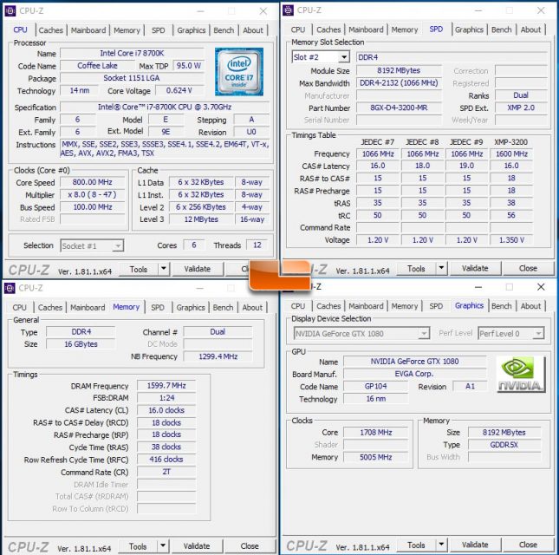Click the Board Manuf. value EVGA Corp.
This screenshot has height=555, width=559.
tap(414, 374)
